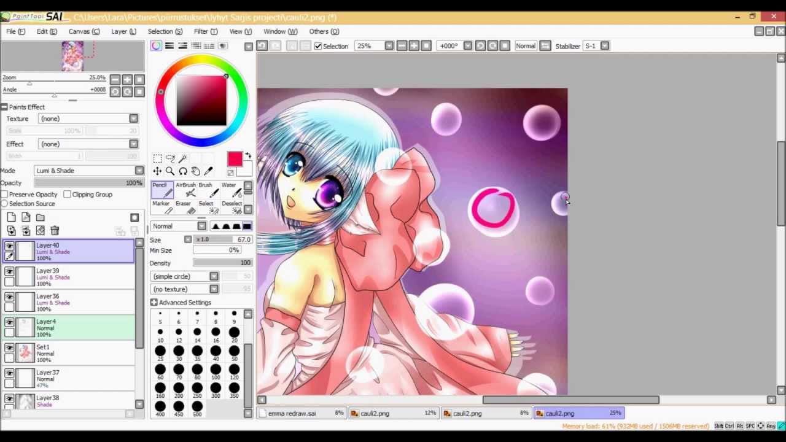Activate the zoom magnifier tool
The height and width of the screenshot is (442, 786).
coord(170,171)
